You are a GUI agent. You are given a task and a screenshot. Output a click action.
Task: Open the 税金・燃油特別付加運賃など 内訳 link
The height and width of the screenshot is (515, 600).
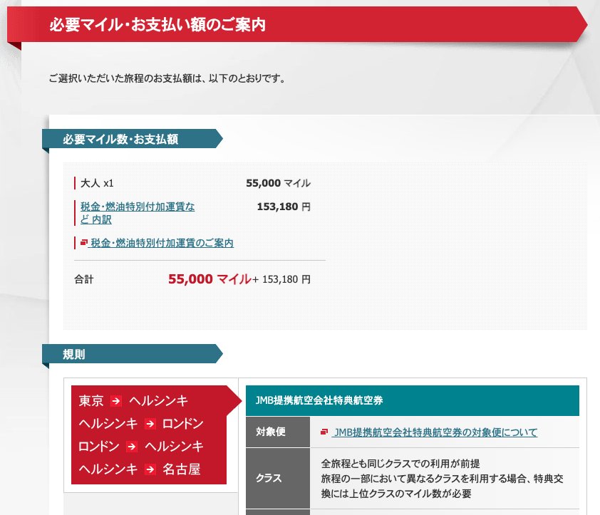[138, 213]
